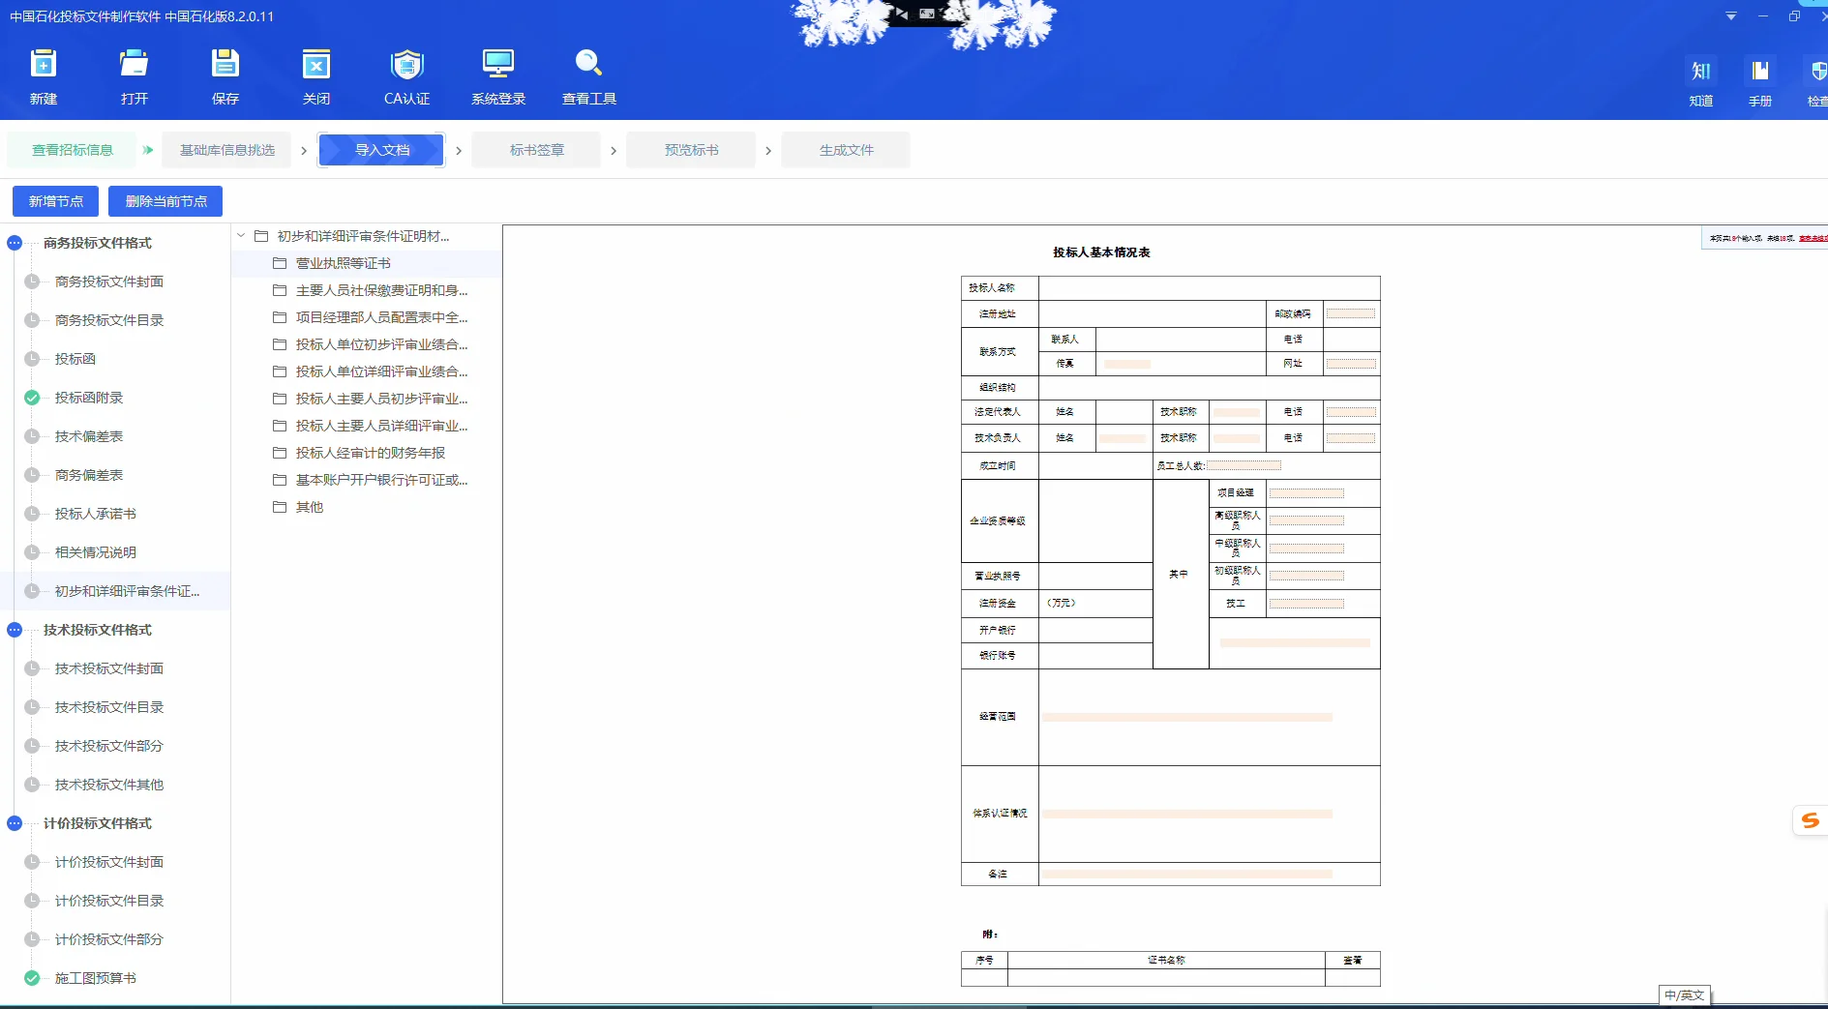The image size is (1828, 1009).
Task: Click the 邮政编码 field in the form
Action: (1351, 313)
